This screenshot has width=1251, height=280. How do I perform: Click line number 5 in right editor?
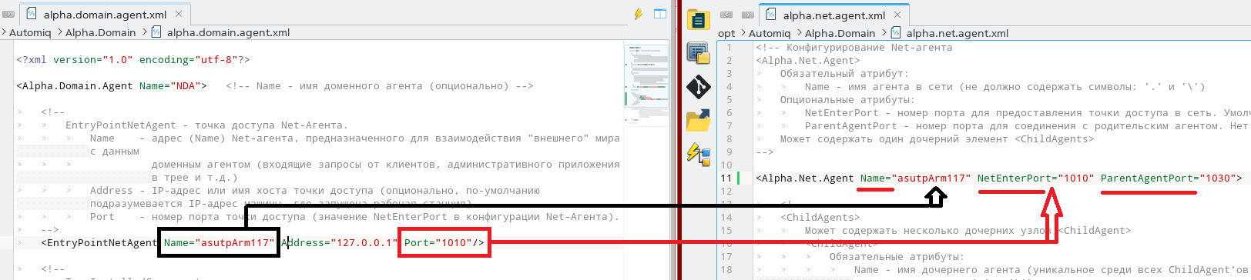(x=729, y=99)
